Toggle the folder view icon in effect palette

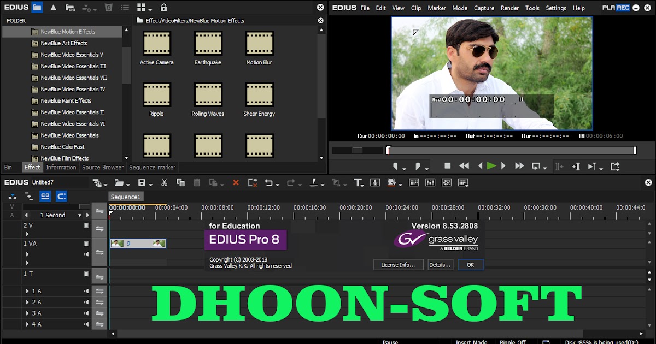click(x=37, y=8)
